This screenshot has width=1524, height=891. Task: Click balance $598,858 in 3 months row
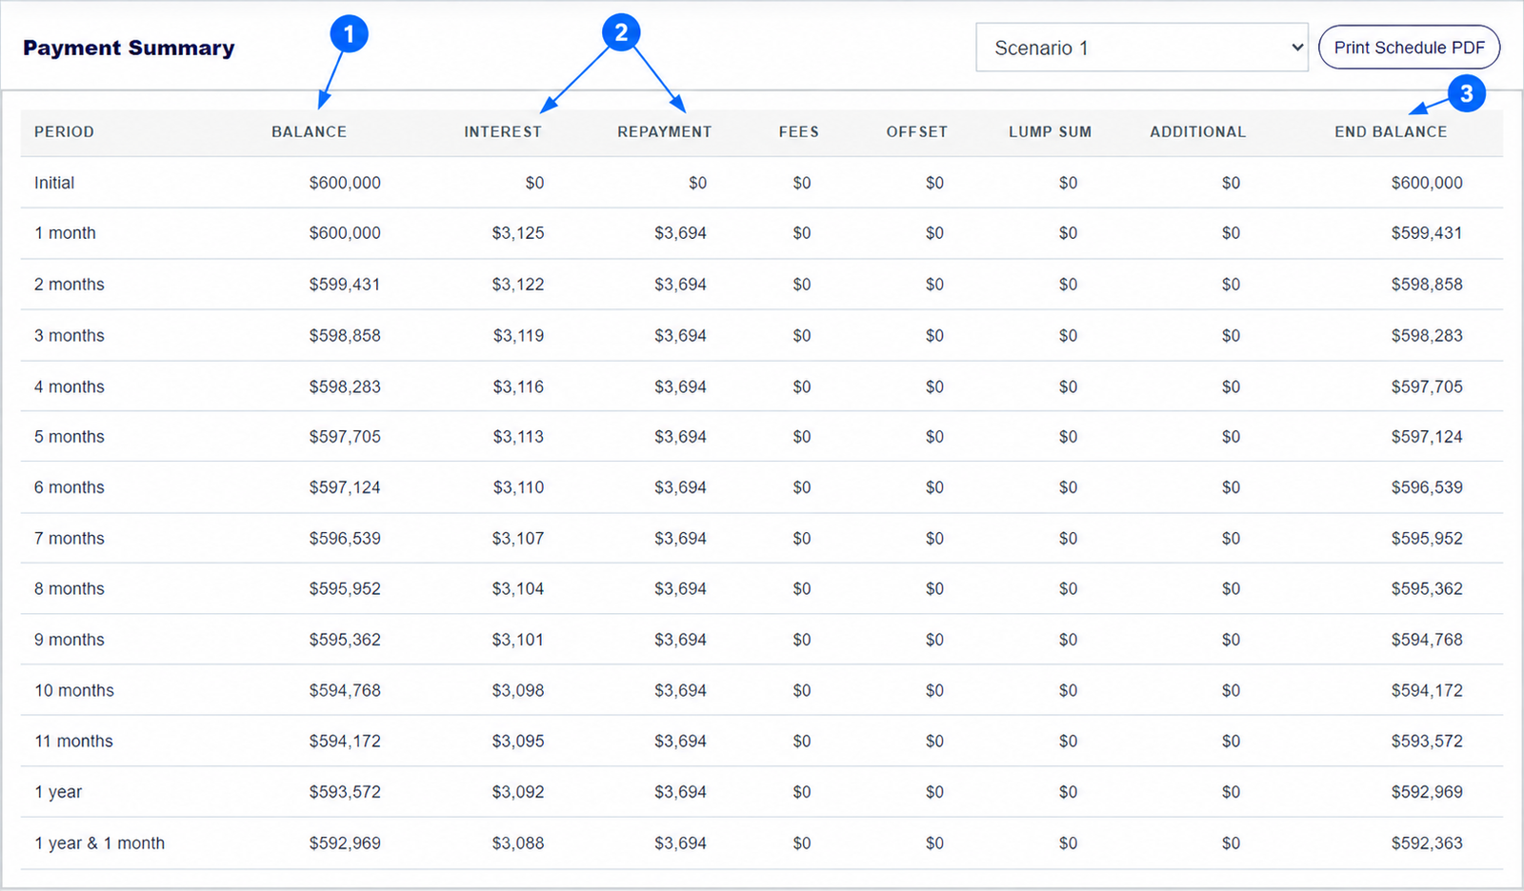pyautogui.click(x=345, y=336)
